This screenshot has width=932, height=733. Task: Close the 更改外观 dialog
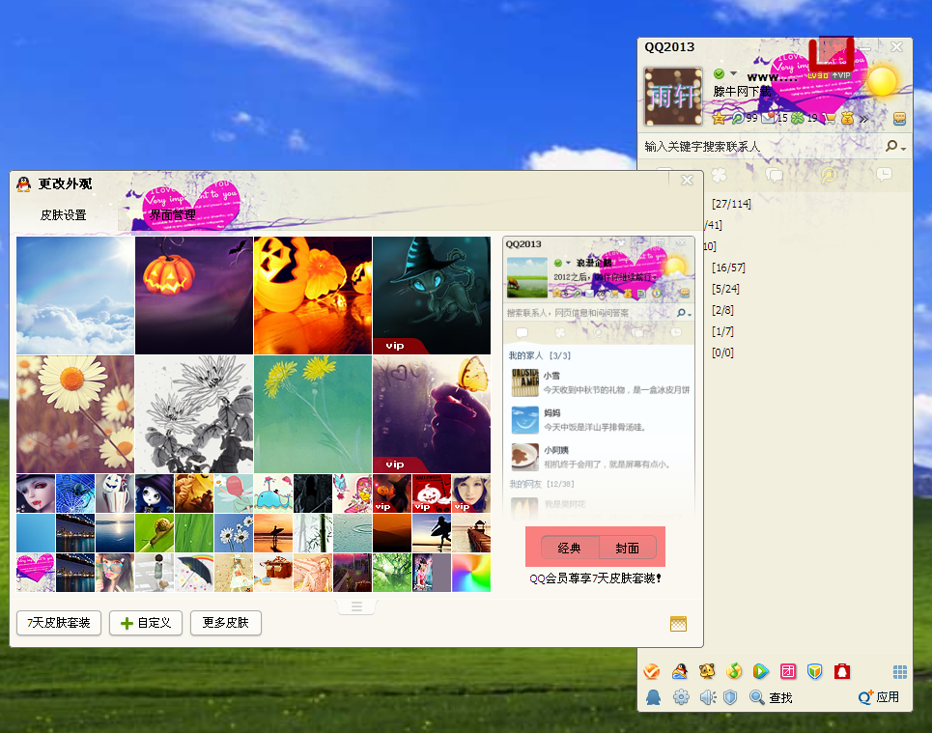pyautogui.click(x=687, y=180)
